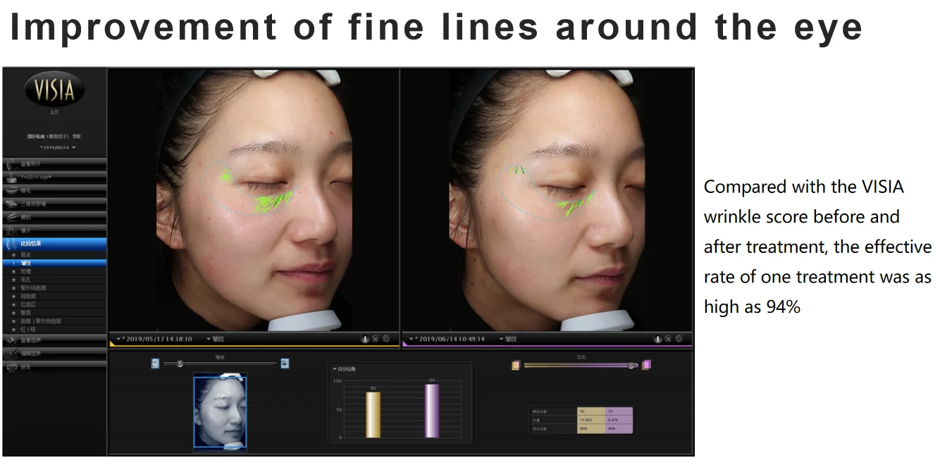The height and width of the screenshot is (465, 940).
Task: Select the 紫外线色斑 UV spots option
Action: point(54,287)
